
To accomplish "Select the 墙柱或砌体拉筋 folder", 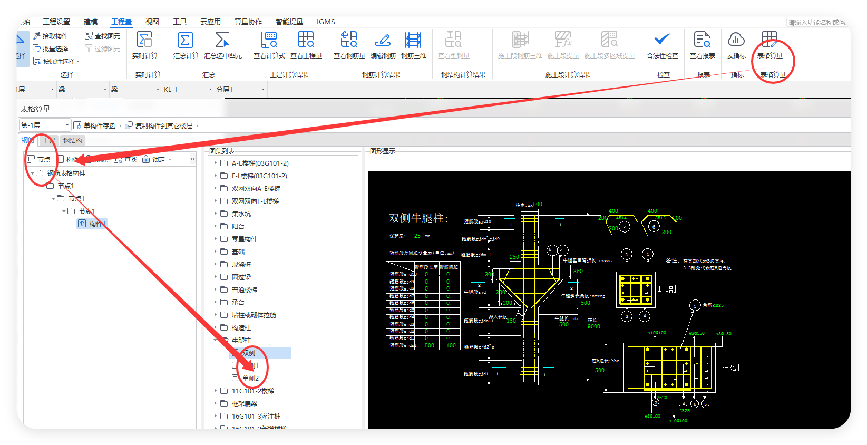I will tap(248, 315).
